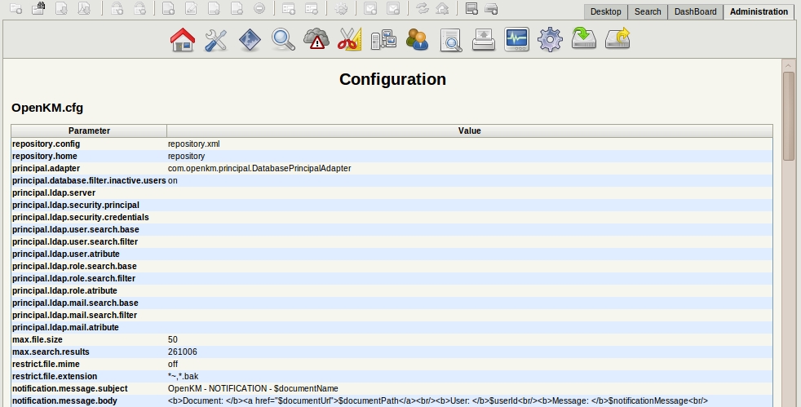Image resolution: width=801 pixels, height=407 pixels.
Task: Click the Start workflow gear icon
Action: coord(341,8)
